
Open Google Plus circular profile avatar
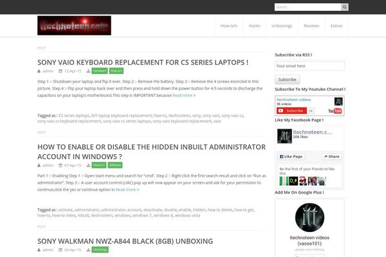tap(309, 217)
